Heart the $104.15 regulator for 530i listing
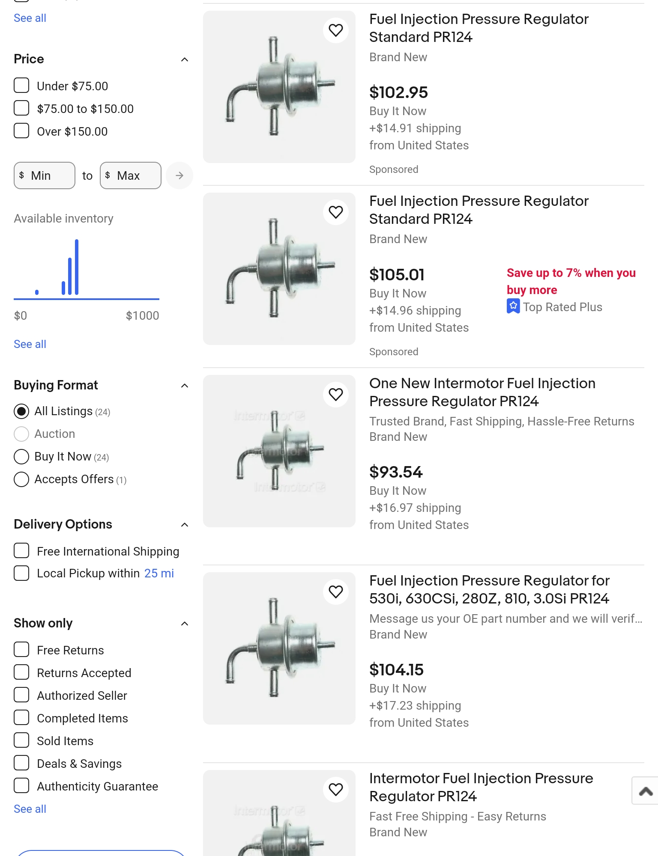 336,592
